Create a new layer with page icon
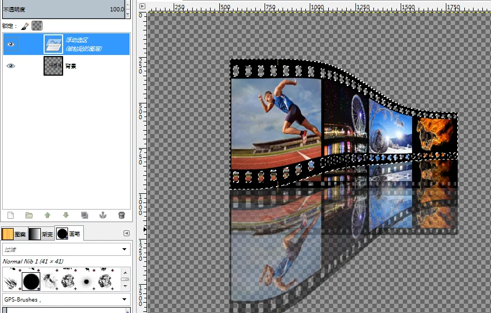491x313 pixels. tap(11, 215)
